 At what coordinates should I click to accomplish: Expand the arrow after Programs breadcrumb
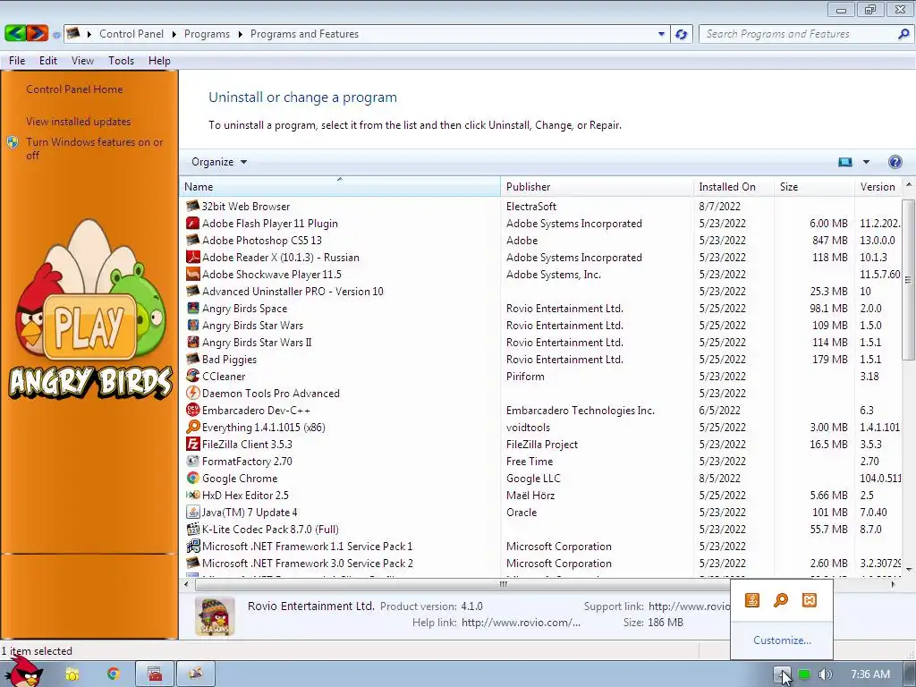[240, 34]
